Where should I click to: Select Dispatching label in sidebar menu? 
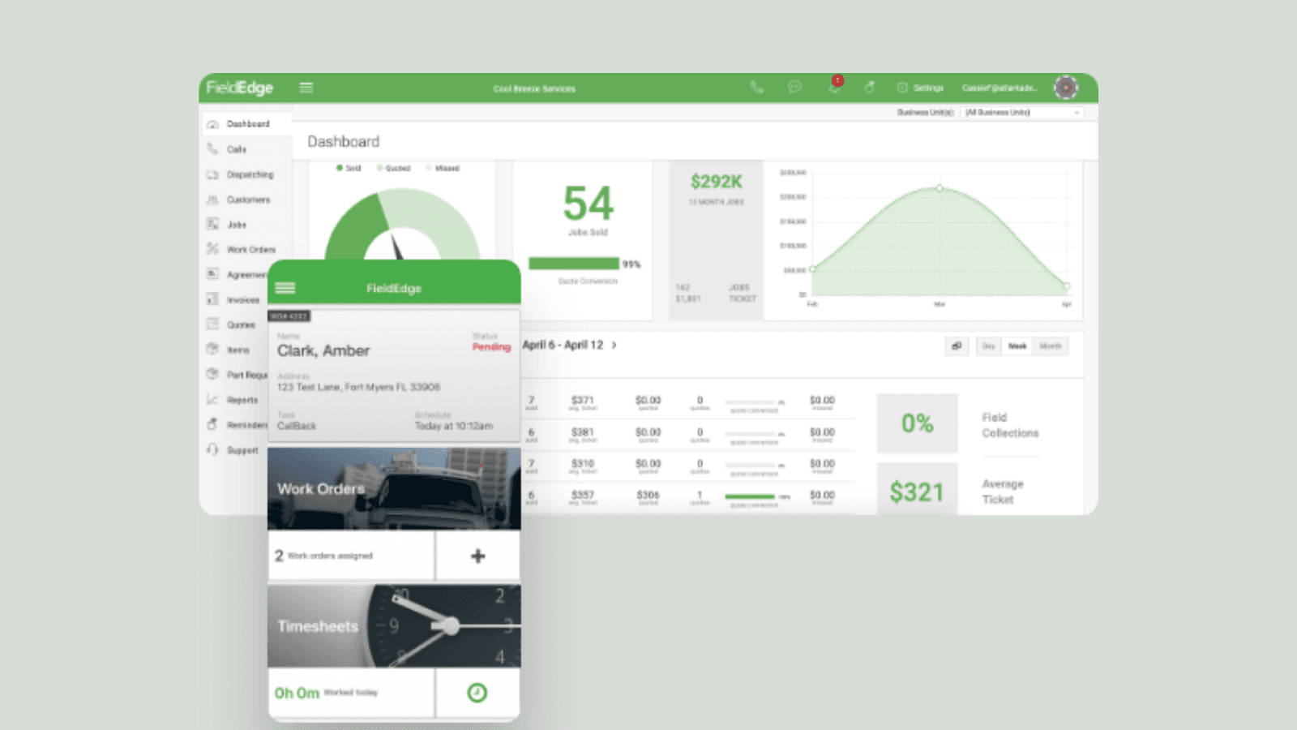(x=250, y=174)
